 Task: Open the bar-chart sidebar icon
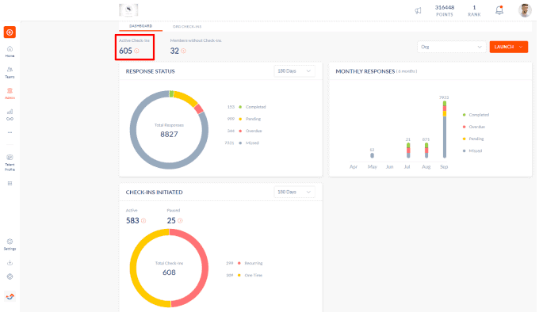point(10,114)
